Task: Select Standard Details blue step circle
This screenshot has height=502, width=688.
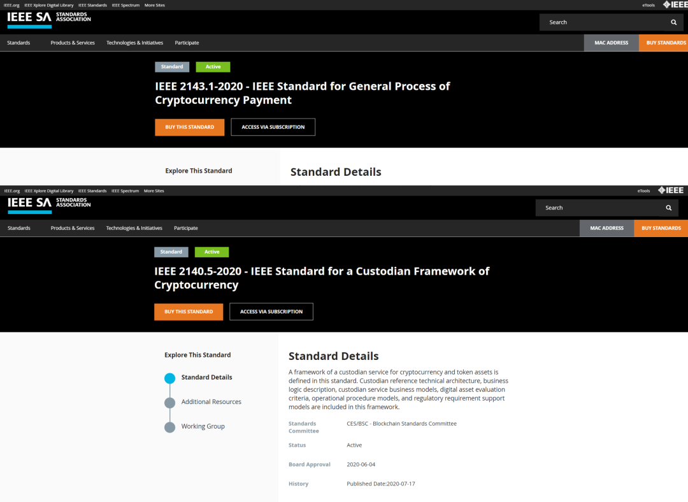Action: (170, 378)
